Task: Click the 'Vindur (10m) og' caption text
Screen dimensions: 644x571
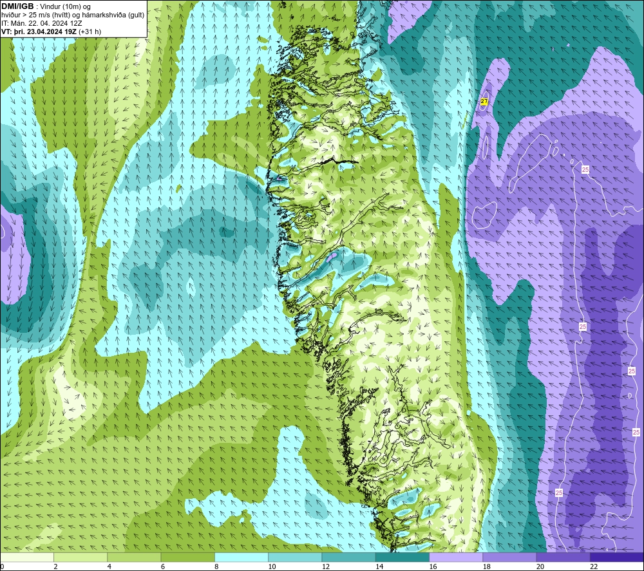Action: click(66, 7)
